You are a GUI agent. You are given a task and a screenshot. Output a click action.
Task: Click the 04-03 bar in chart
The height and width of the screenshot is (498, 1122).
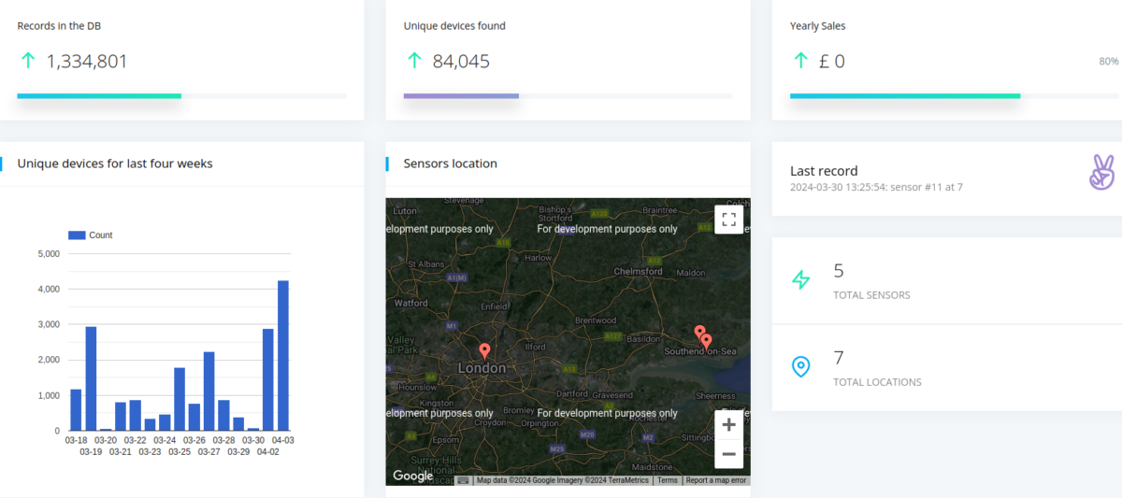click(283, 355)
